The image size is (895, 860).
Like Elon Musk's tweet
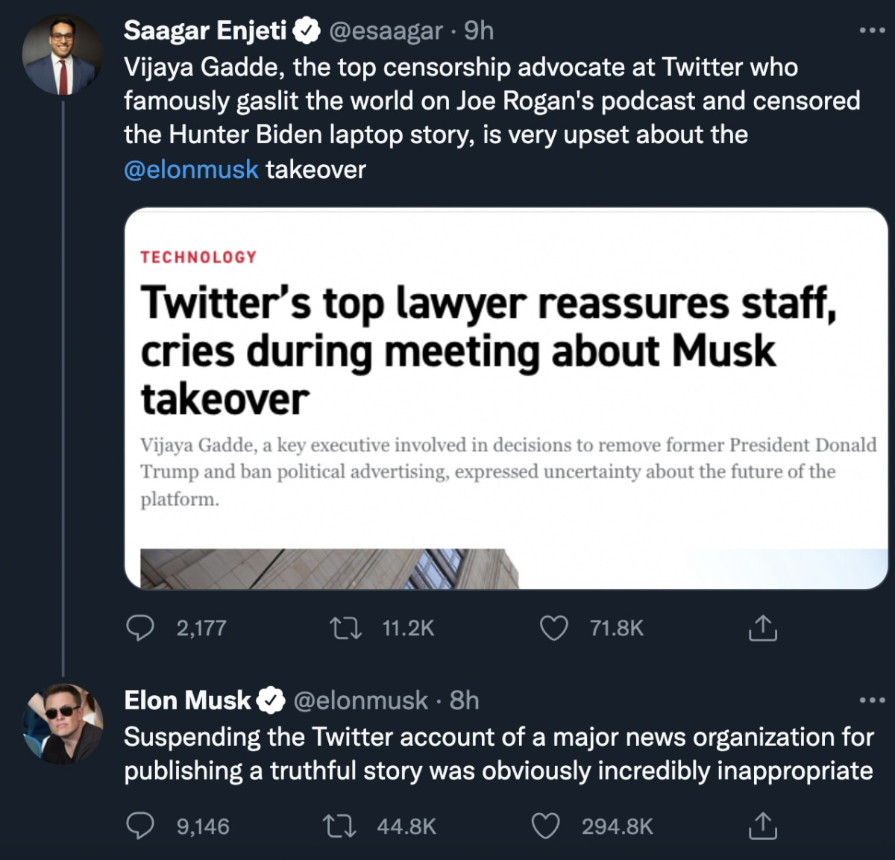click(545, 826)
